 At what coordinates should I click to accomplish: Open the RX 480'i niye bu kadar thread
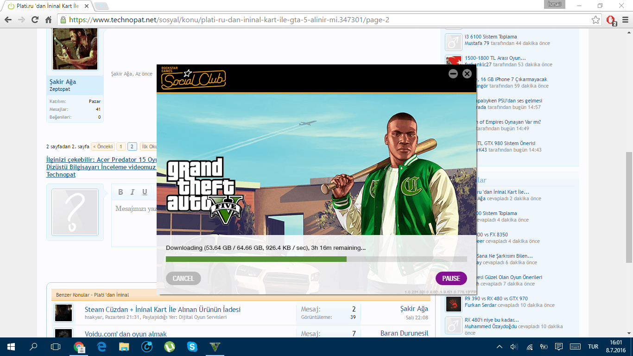pos(492,320)
